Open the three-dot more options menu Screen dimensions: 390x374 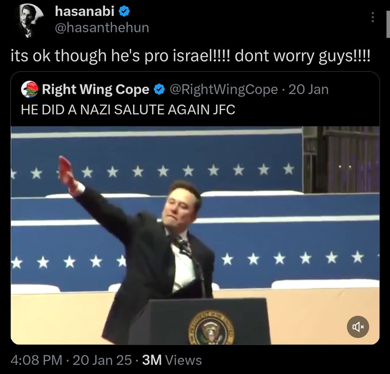372,17
